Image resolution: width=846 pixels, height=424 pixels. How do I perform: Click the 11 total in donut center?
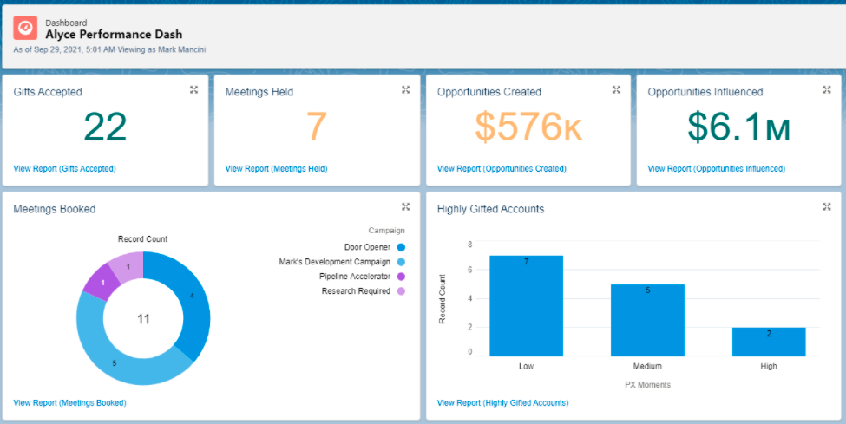pyautogui.click(x=143, y=319)
